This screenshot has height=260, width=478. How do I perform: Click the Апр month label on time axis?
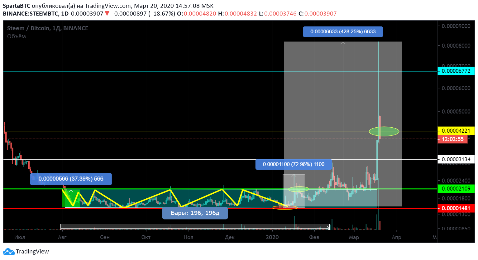coord(396,237)
